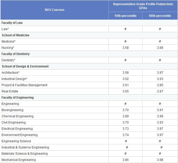Screen dimensions: 178x163
Task: Select Bioengineering 90th percentile value 3.91
Action: (160, 110)
